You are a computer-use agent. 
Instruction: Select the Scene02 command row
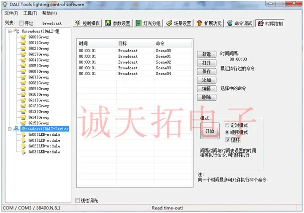[x=134, y=62]
